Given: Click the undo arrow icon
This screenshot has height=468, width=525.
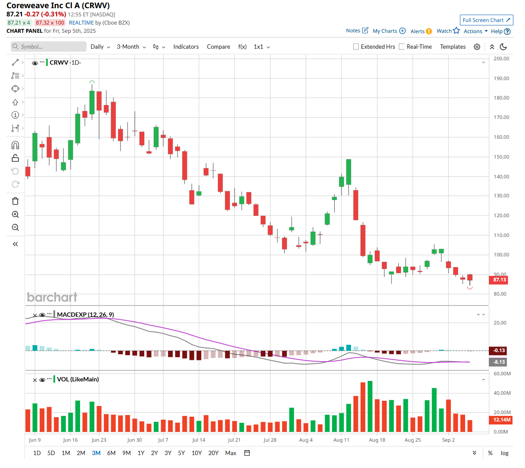Looking at the screenshot, I should 15,171.
